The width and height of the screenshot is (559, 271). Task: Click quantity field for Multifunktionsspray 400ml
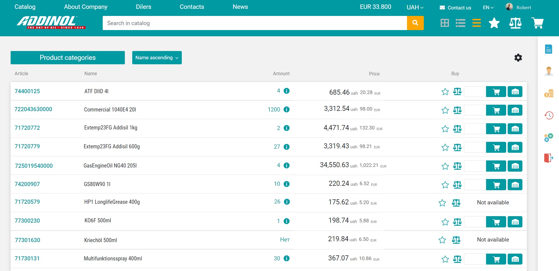tap(475, 259)
